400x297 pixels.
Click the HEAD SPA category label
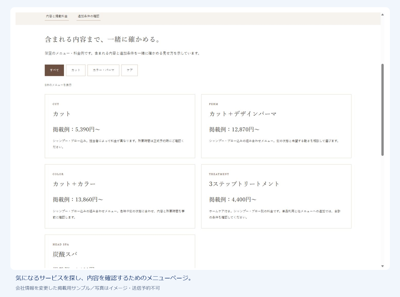click(x=61, y=244)
